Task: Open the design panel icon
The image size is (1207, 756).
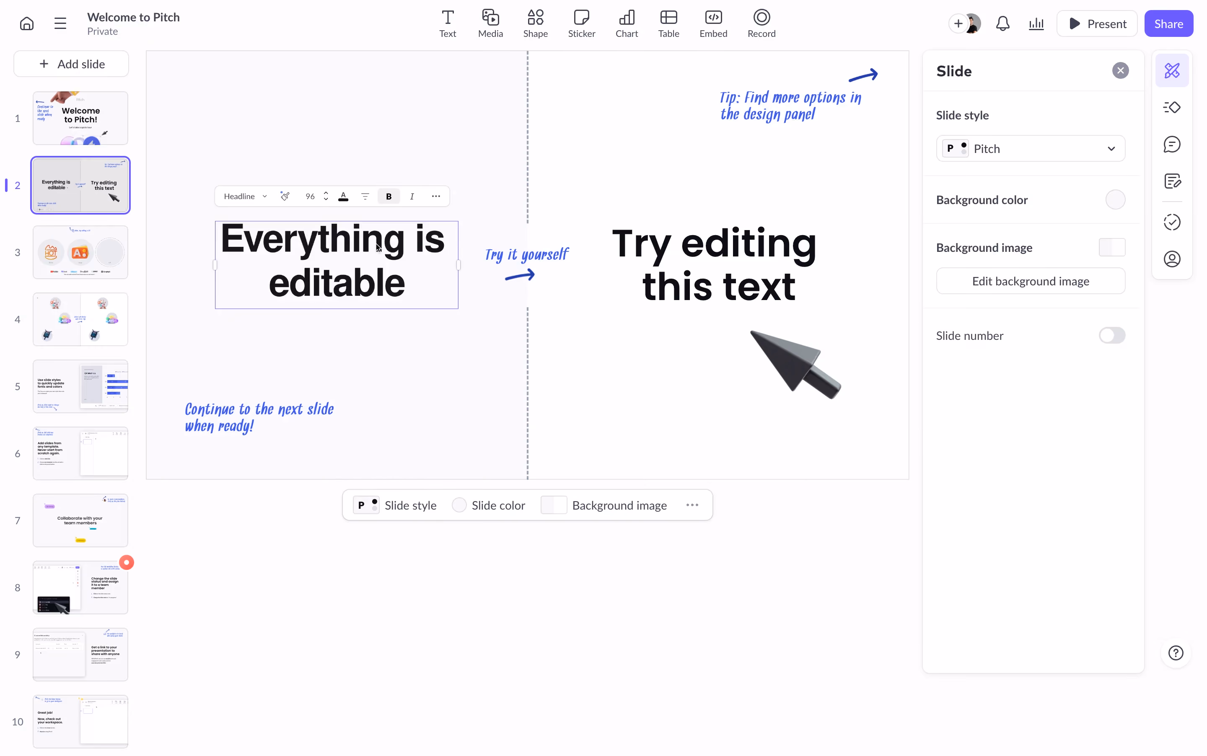Action: point(1171,70)
